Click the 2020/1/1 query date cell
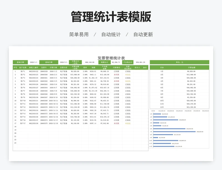222x170 pixels. pyautogui.click(x=34, y=62)
